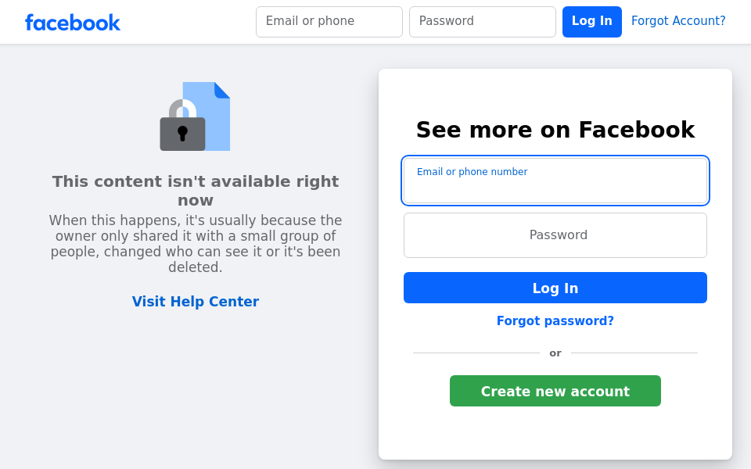Focus the header Password field
751x469 pixels.
(x=482, y=22)
